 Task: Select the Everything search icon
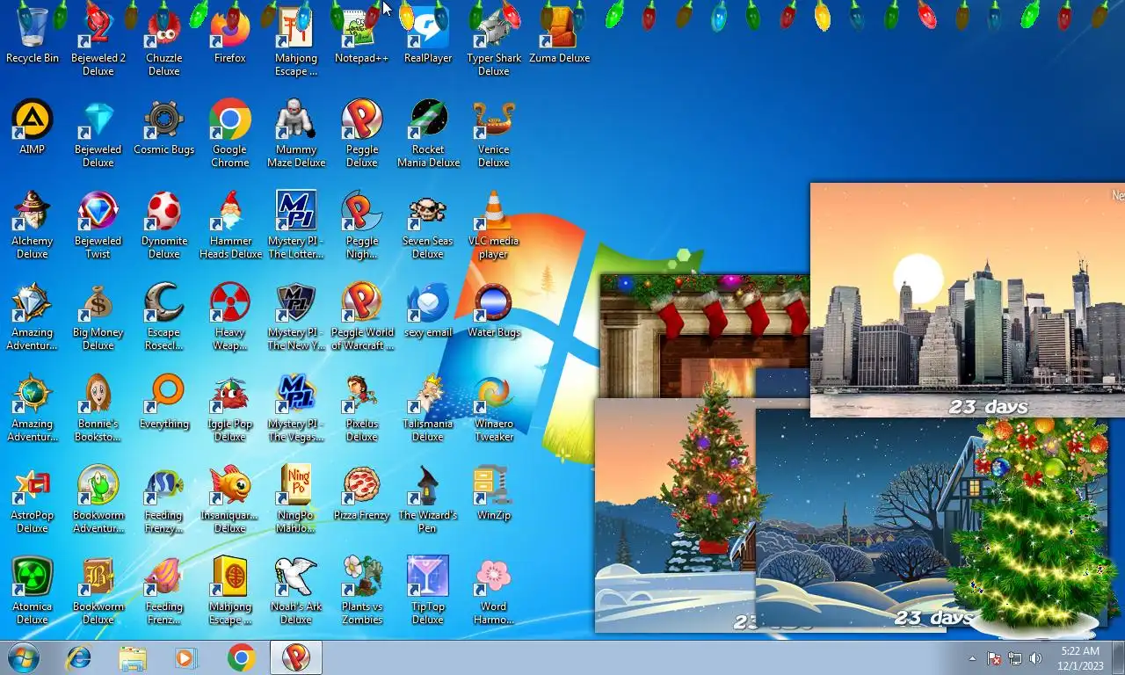pos(164,401)
